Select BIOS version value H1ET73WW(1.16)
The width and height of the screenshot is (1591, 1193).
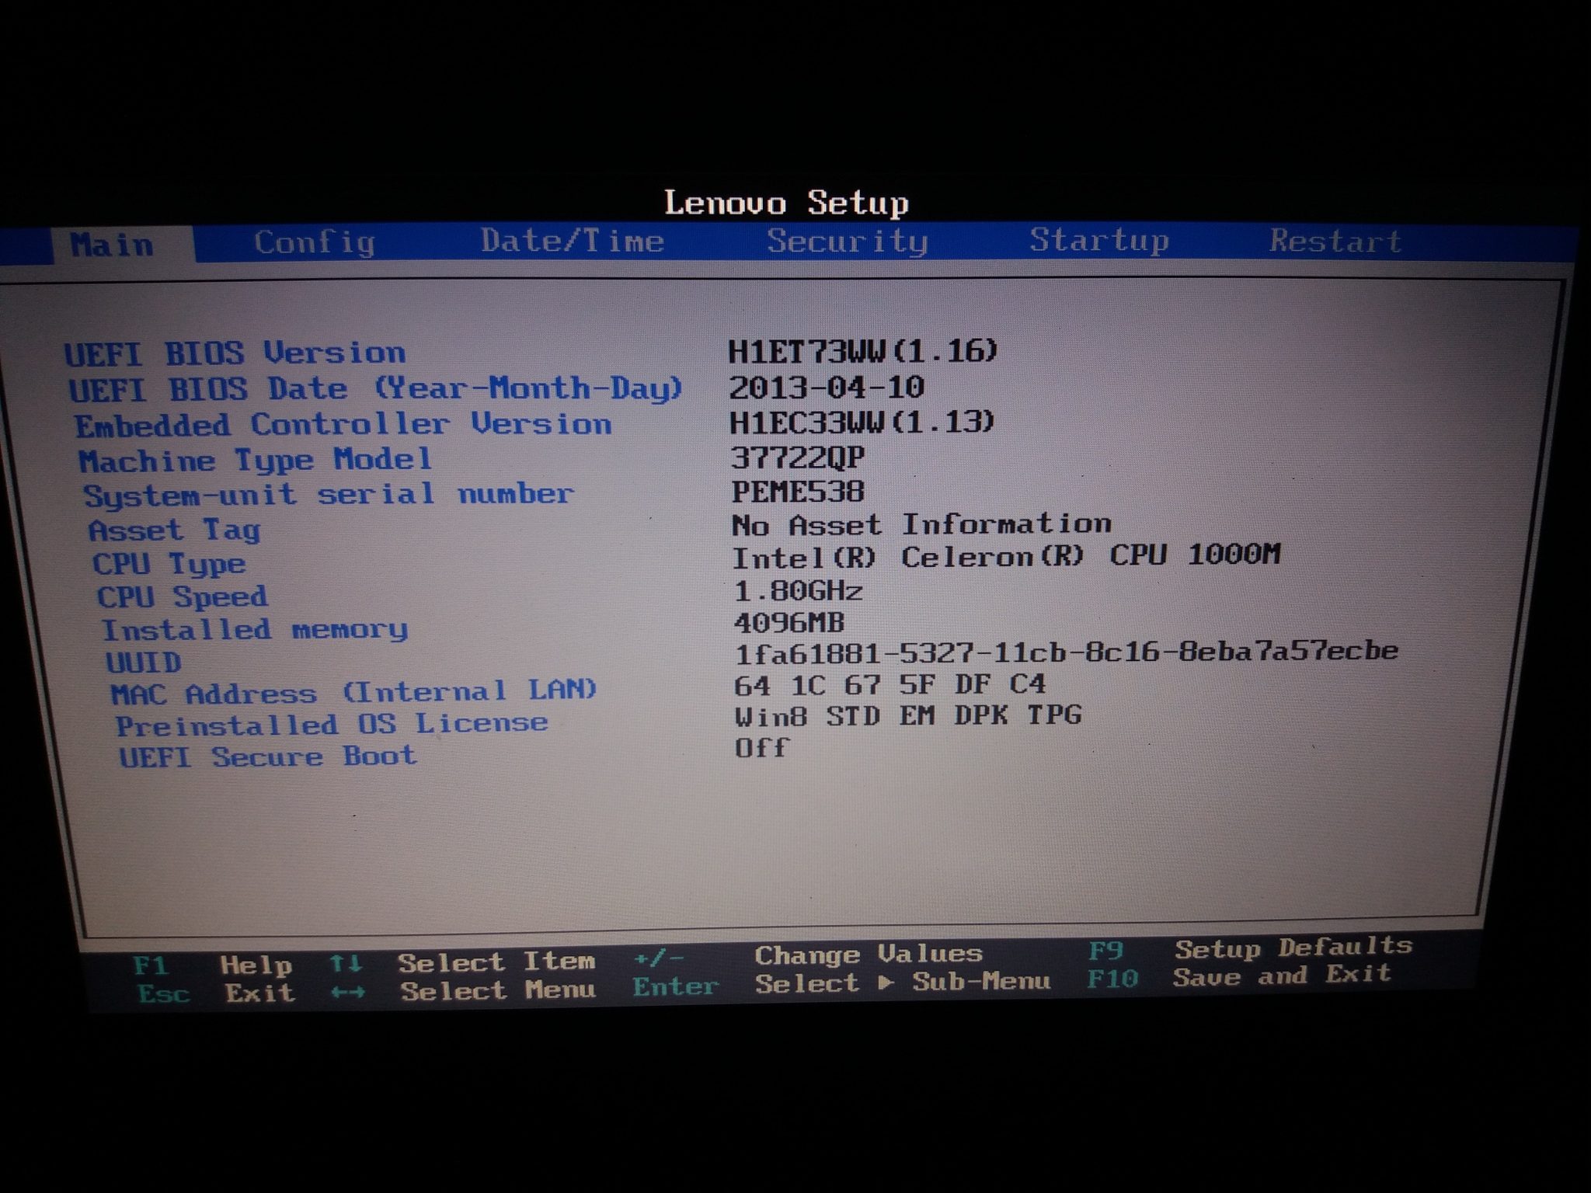863,352
